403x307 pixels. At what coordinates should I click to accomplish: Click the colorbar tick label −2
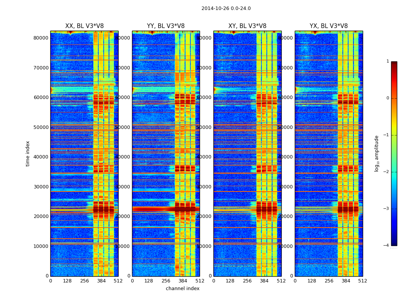pyautogui.click(x=386, y=172)
